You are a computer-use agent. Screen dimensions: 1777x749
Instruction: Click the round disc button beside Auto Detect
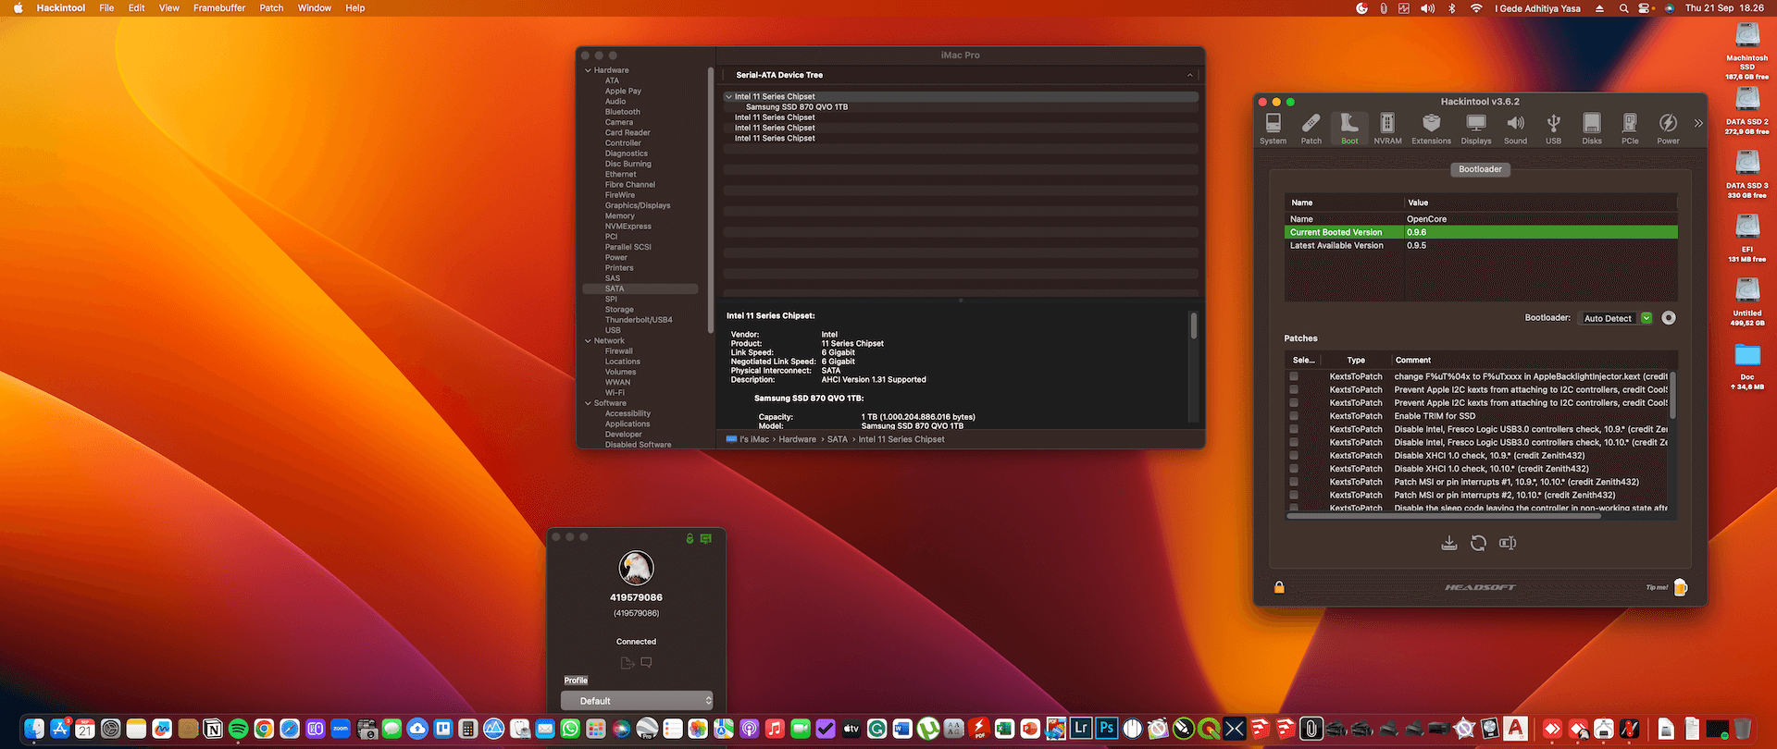point(1669,318)
